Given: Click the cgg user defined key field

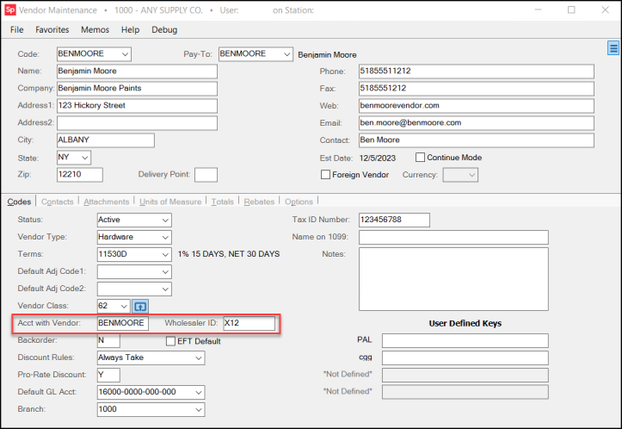Looking at the screenshot, I should pos(465,357).
